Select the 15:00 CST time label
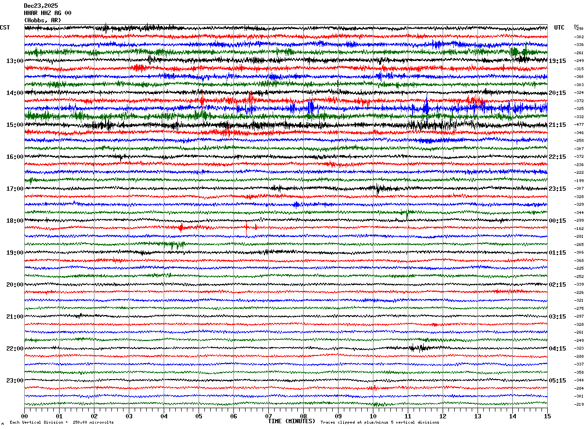The image size is (586, 429). pyautogui.click(x=15, y=125)
